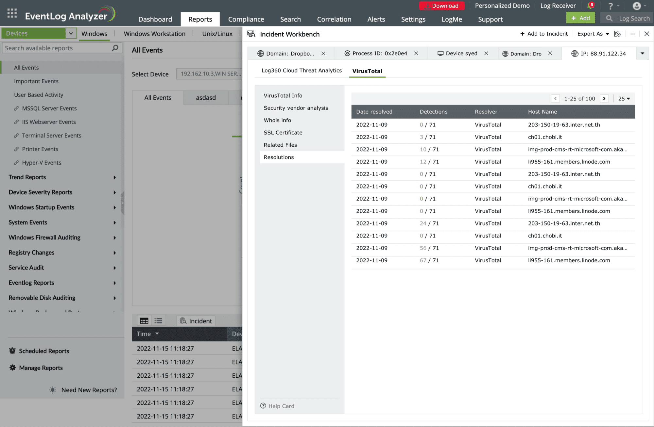
Task: Click the 25 per-page results dropdown
Action: coord(624,99)
